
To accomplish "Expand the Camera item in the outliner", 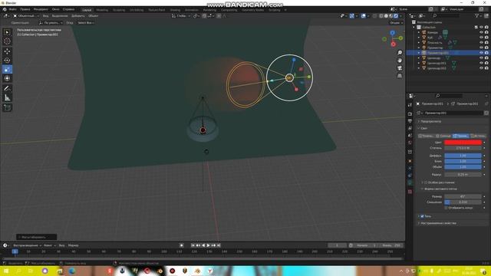I will coord(419,32).
